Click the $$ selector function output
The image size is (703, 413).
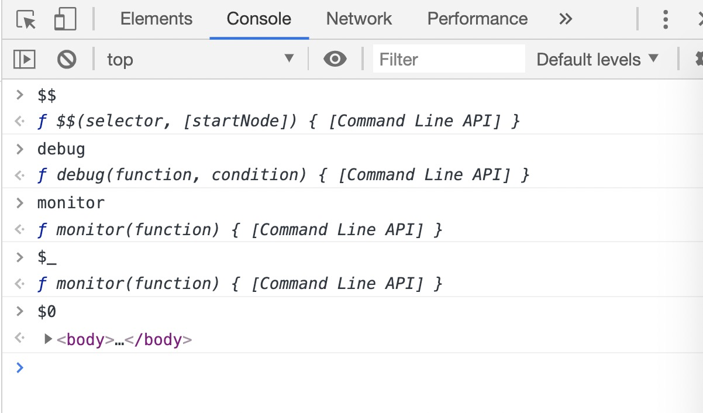tap(278, 121)
